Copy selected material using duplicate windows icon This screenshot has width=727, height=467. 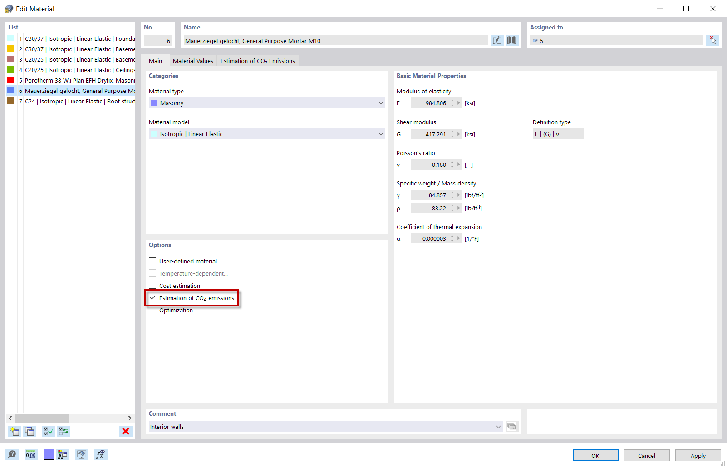29,431
